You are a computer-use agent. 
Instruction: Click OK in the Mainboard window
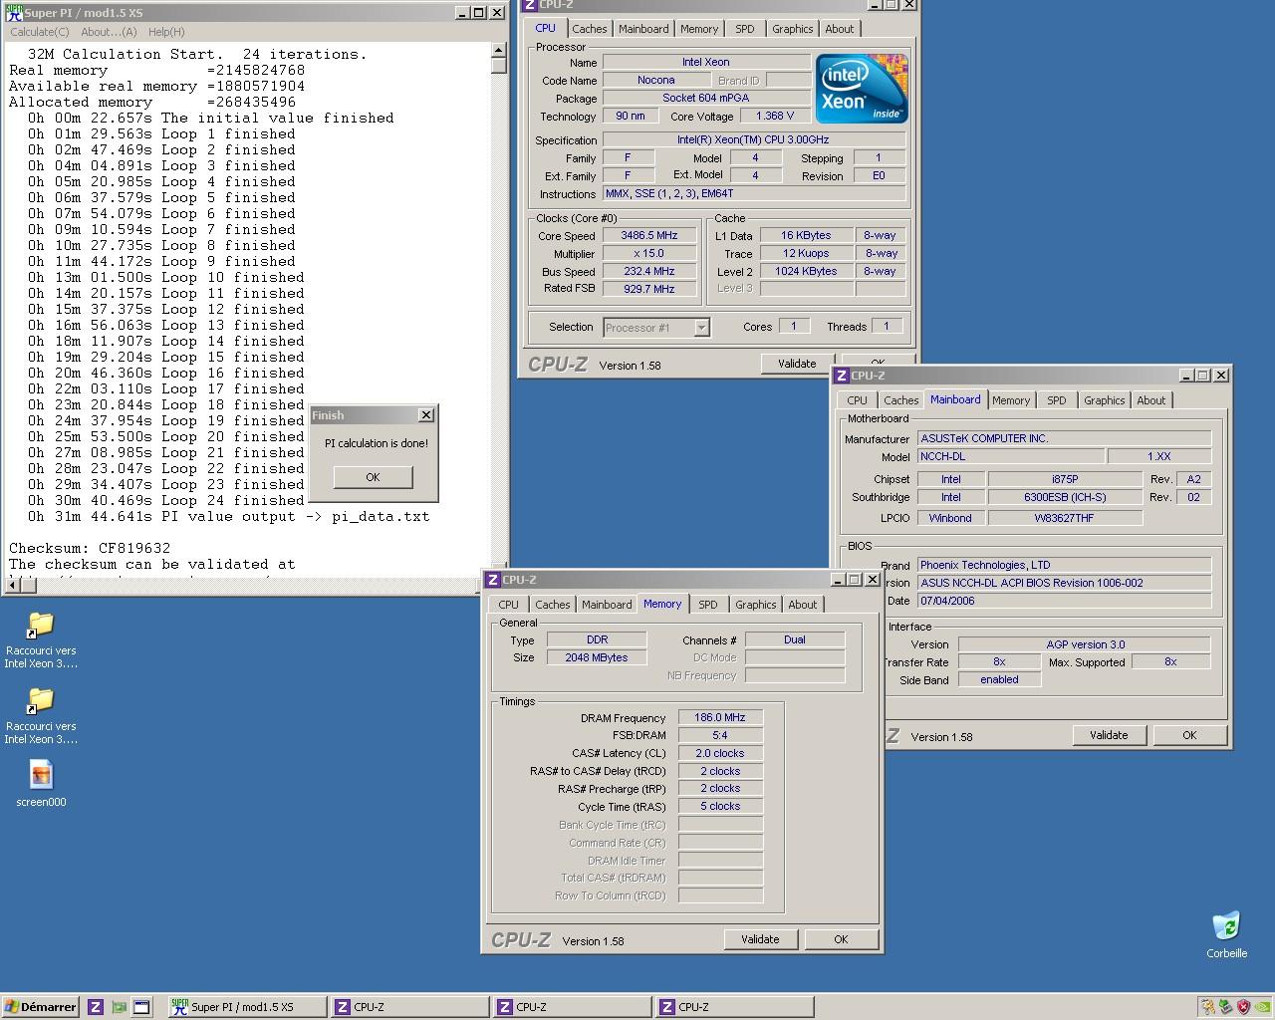tap(1189, 735)
